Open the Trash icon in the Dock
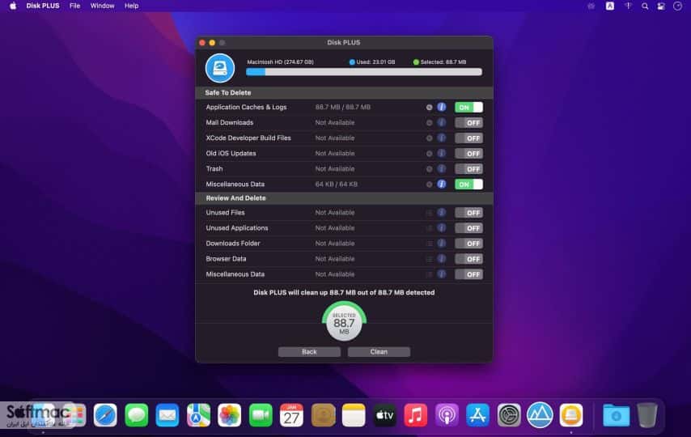 point(647,415)
